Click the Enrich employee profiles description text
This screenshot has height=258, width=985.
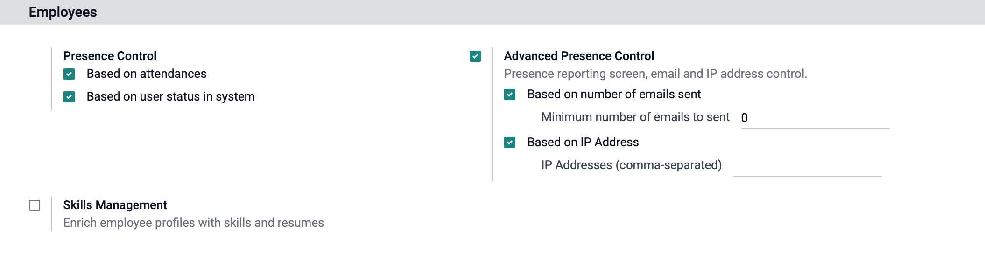(193, 223)
